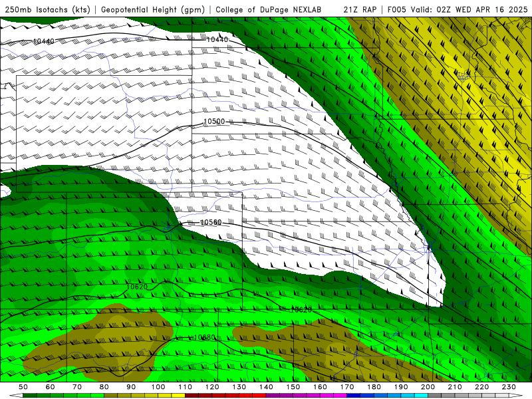Click the 100 value on the color scale
532x399 pixels.
point(158,387)
